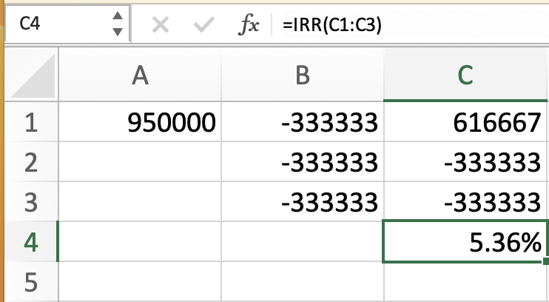Select row 5 header
The height and width of the screenshot is (302, 549).
coord(28,281)
